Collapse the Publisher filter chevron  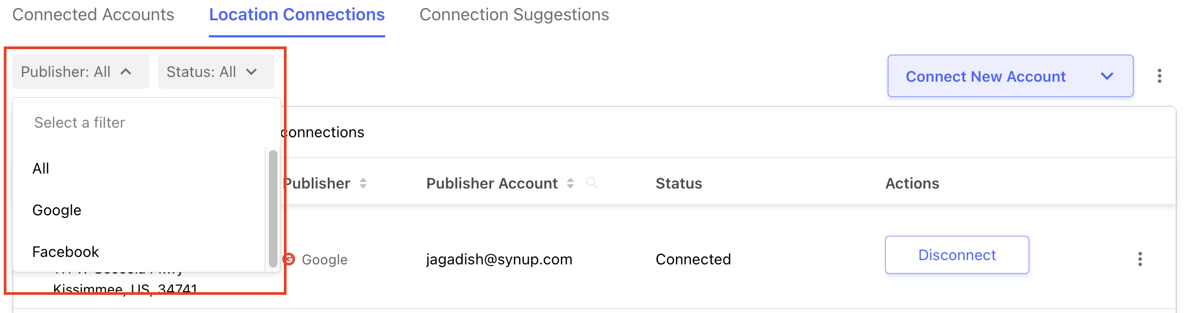pyautogui.click(x=126, y=72)
